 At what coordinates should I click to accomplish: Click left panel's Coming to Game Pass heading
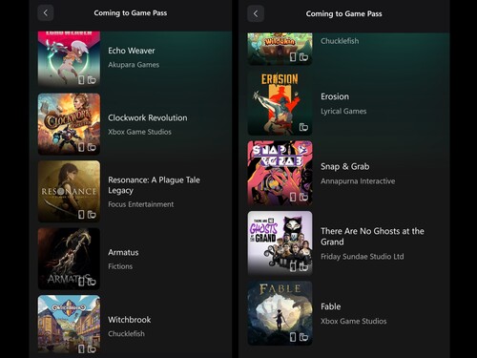(x=131, y=13)
